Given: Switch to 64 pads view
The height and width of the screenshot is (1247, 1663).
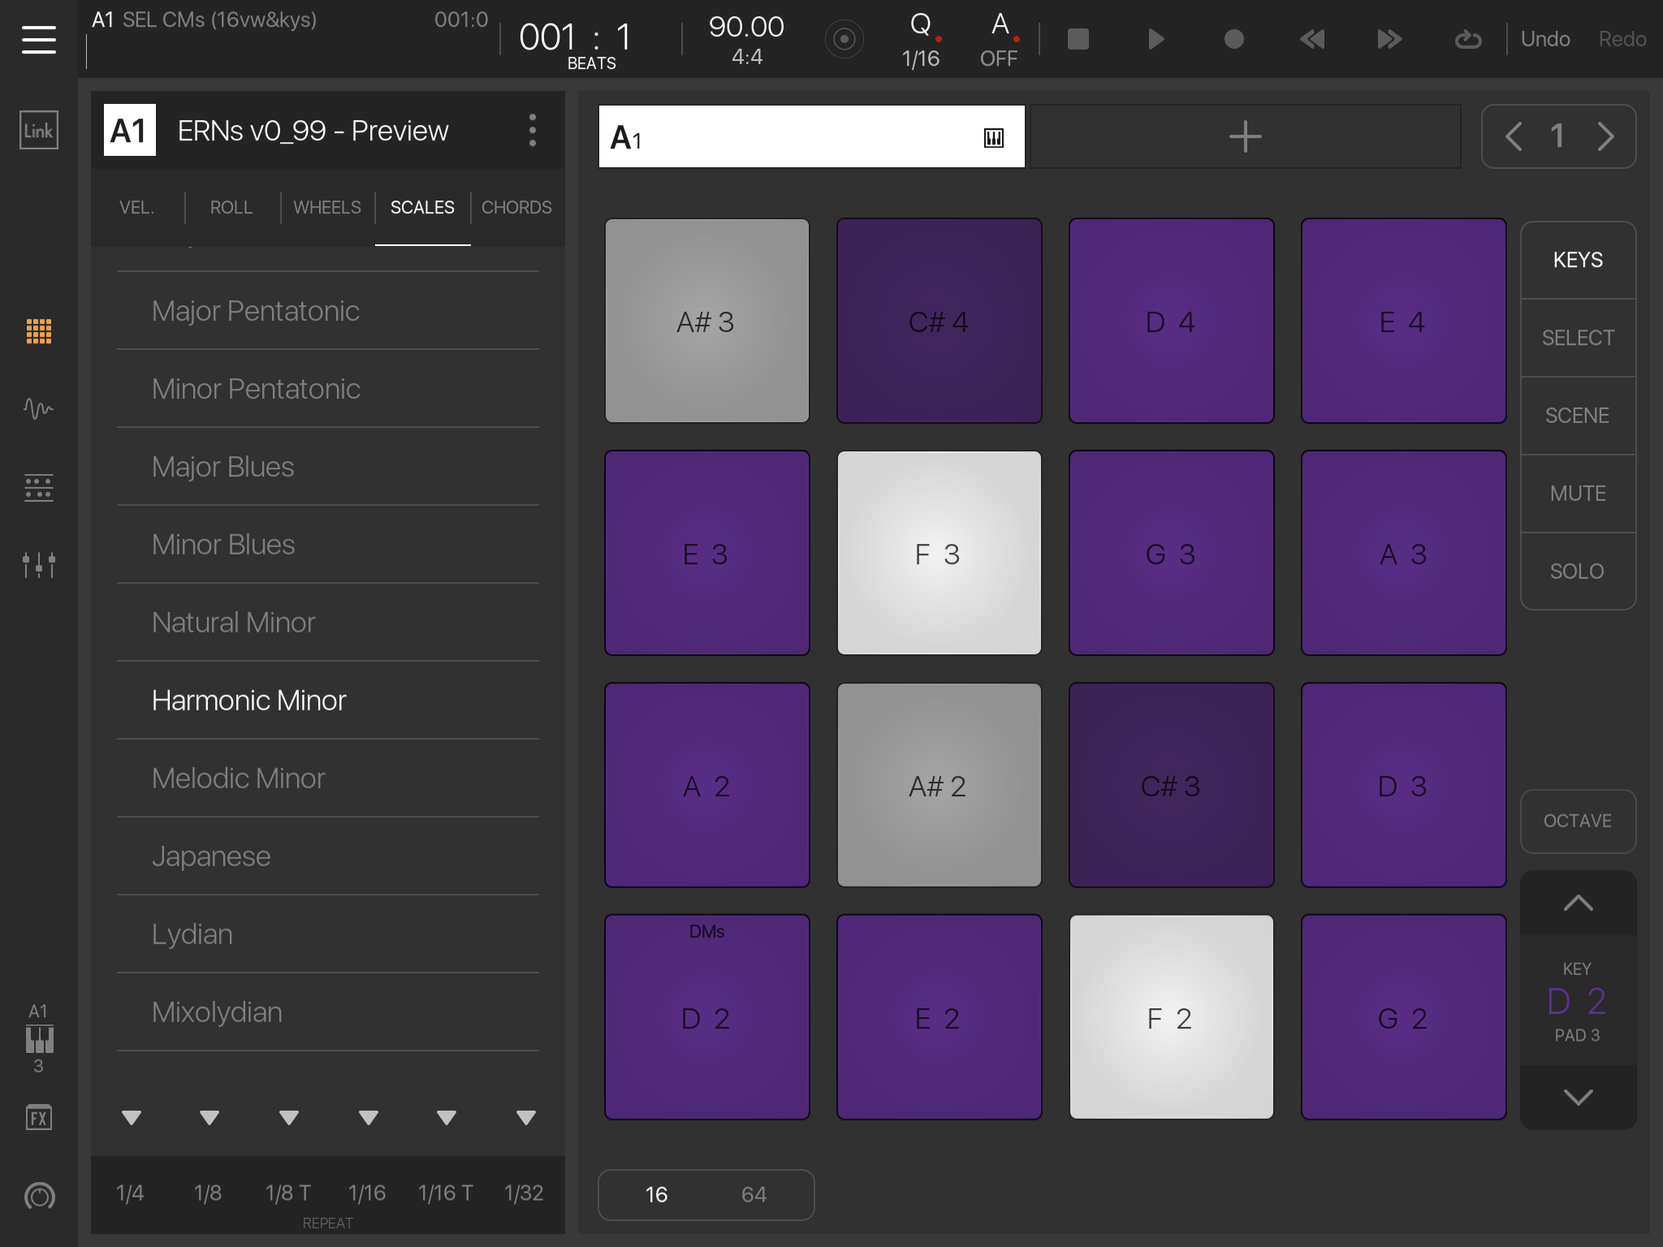Looking at the screenshot, I should coord(754,1194).
